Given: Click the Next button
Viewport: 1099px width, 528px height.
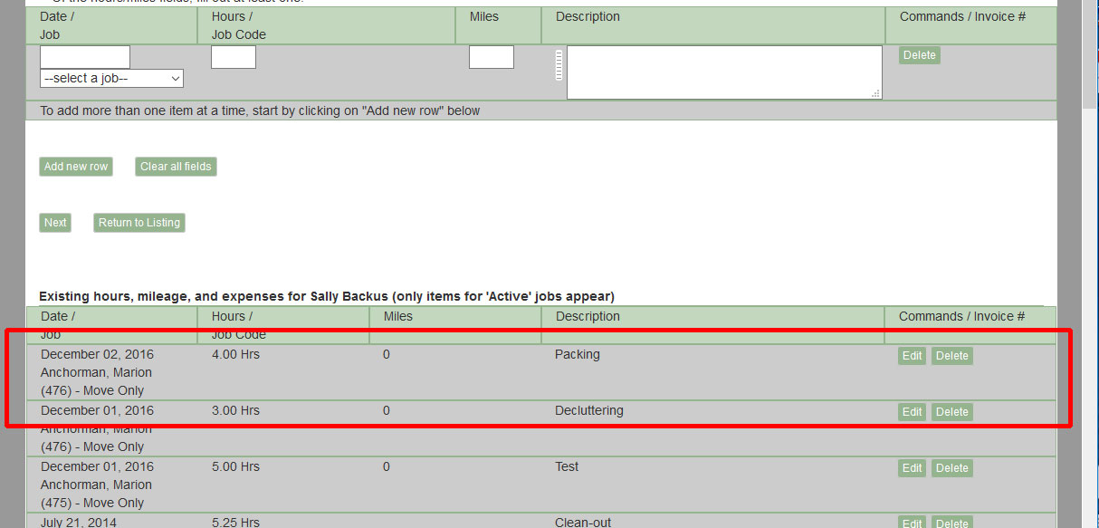Looking at the screenshot, I should [55, 223].
